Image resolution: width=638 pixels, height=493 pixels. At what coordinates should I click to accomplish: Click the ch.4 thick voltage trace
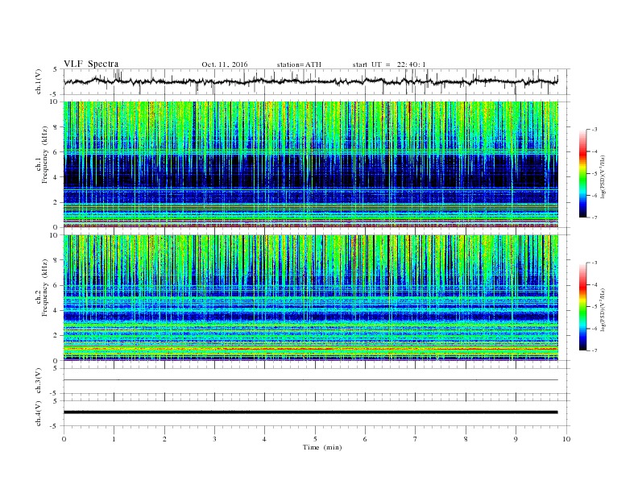click(x=311, y=412)
